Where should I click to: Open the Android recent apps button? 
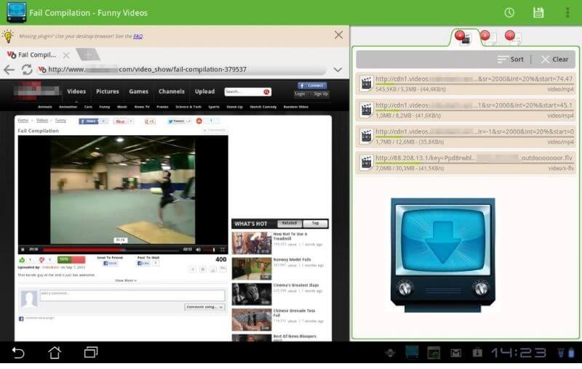click(x=91, y=353)
